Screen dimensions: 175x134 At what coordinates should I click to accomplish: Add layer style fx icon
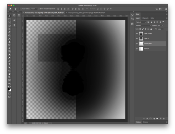(x=147, y=119)
